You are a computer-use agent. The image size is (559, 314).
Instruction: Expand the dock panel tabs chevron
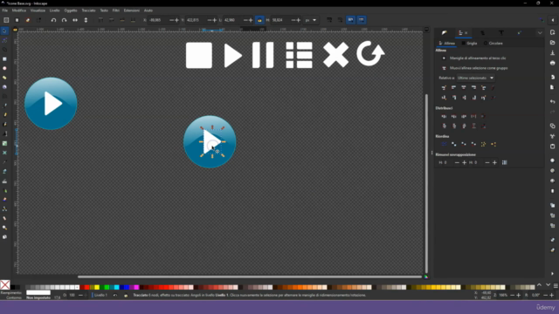coord(540,33)
